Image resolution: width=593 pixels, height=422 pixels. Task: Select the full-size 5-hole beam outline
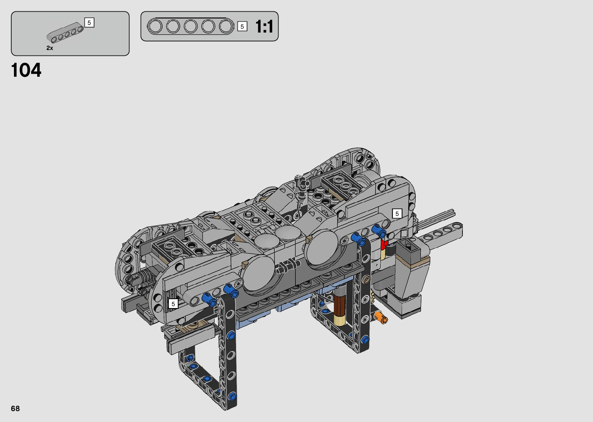pos(190,26)
